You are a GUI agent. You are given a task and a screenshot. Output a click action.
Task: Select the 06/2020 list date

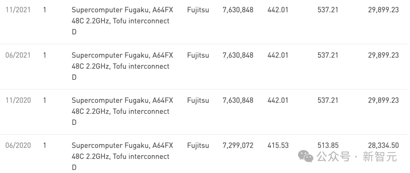[18, 145]
